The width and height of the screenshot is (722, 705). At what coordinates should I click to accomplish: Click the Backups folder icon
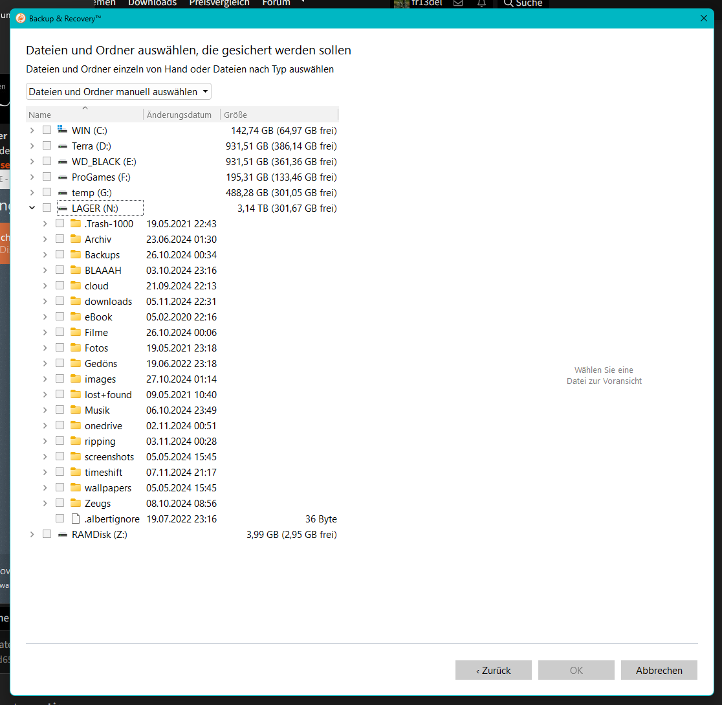pos(76,254)
